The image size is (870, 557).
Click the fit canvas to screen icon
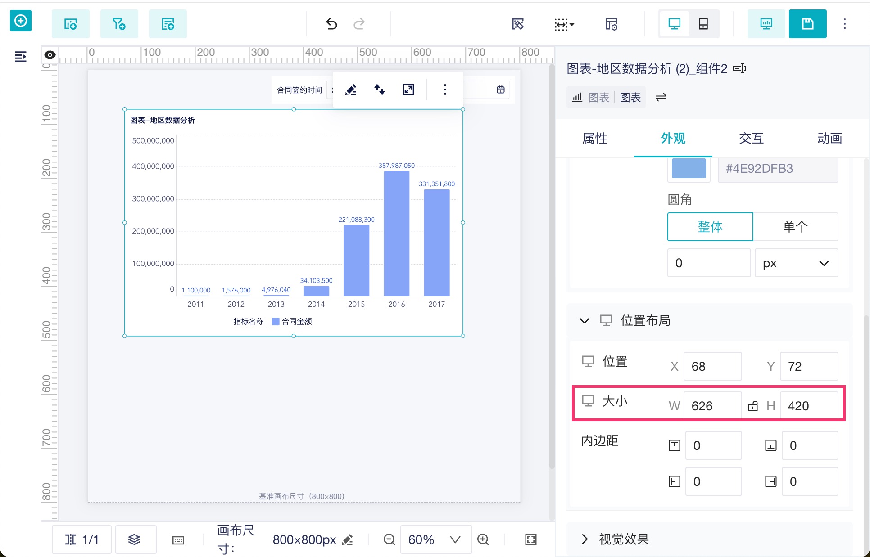531,539
